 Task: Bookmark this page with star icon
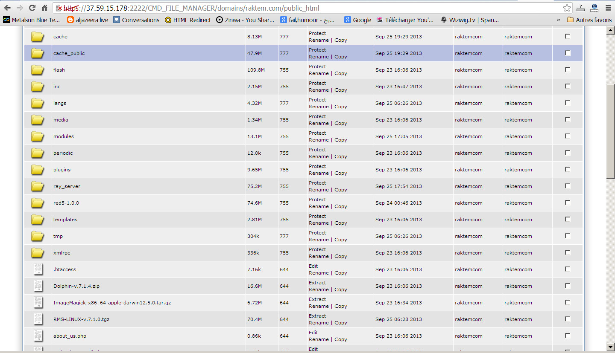[x=567, y=8]
